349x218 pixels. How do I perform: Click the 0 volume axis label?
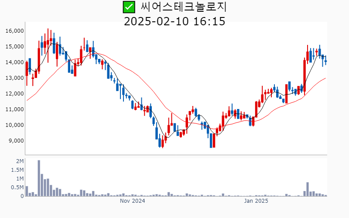click(22, 196)
